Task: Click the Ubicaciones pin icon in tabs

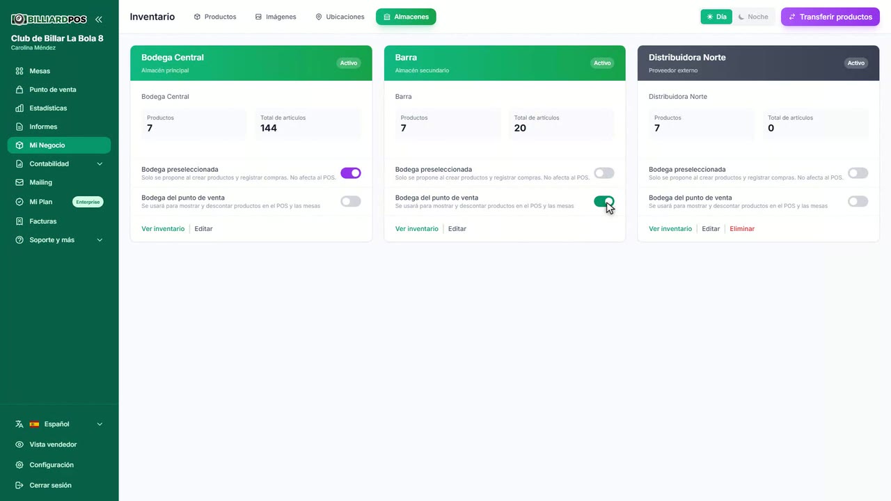Action: [319, 17]
